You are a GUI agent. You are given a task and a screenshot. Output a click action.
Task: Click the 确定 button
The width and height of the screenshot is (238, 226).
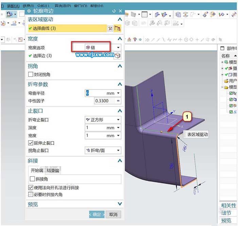pyautogui.click(x=97, y=214)
